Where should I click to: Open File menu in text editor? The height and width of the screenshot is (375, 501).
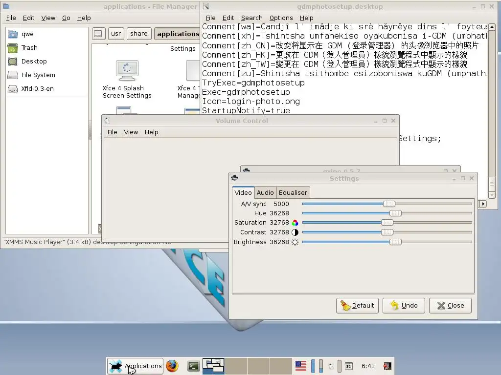click(x=210, y=18)
